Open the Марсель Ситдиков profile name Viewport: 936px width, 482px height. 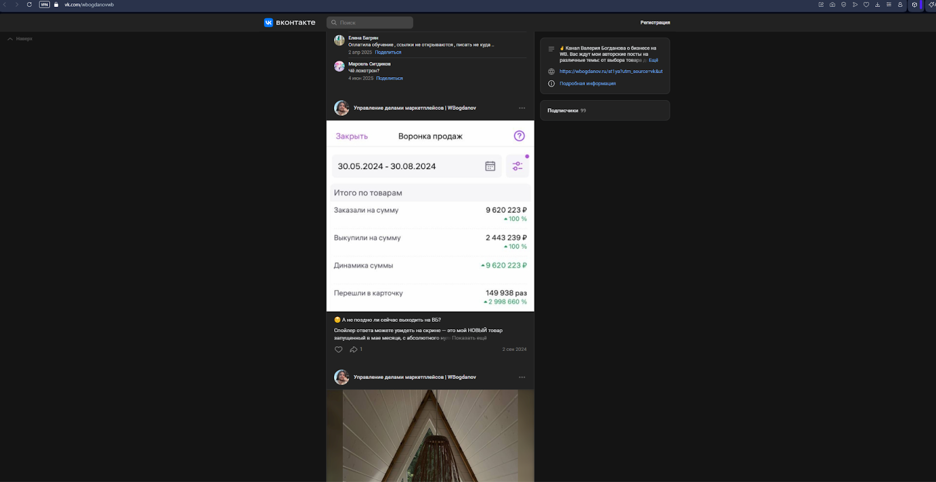[x=370, y=64]
